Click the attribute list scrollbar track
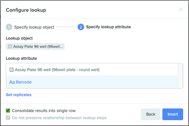Viewport: 189px width, 126px height. [x=181, y=76]
